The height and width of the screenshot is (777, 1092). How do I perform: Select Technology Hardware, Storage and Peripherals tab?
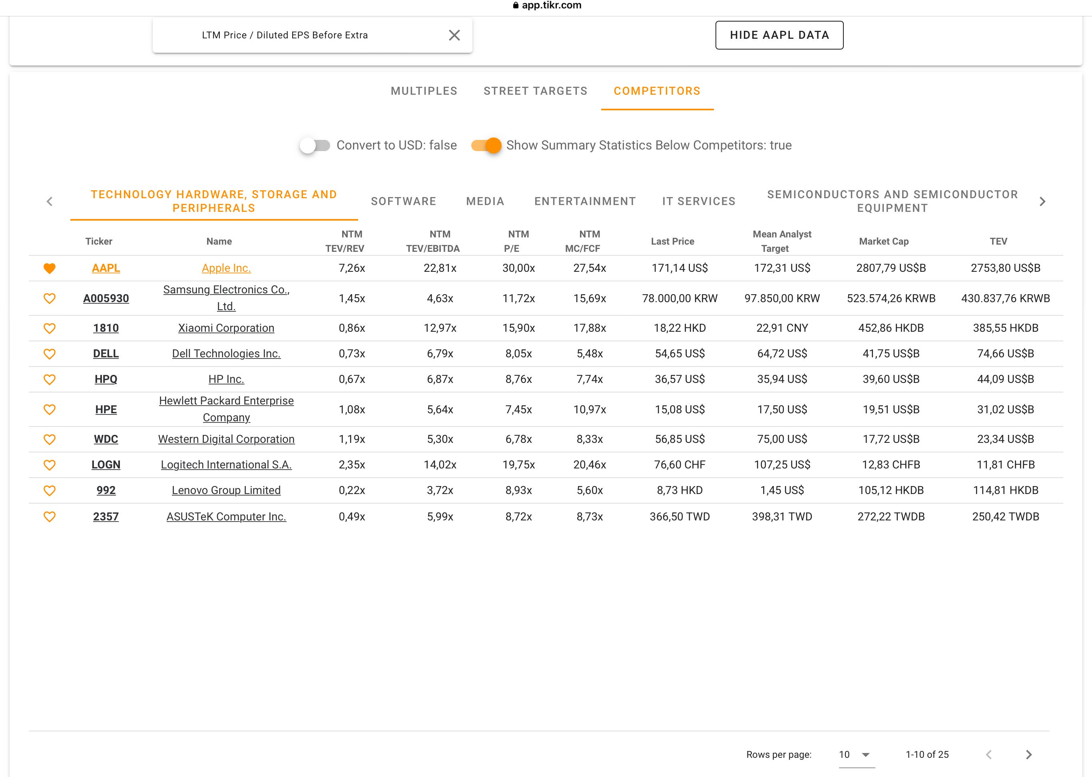click(x=214, y=201)
